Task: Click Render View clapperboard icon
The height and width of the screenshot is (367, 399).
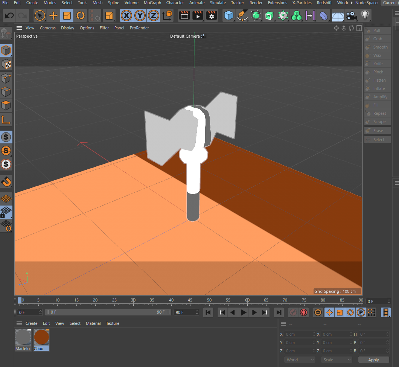Action: tap(184, 16)
